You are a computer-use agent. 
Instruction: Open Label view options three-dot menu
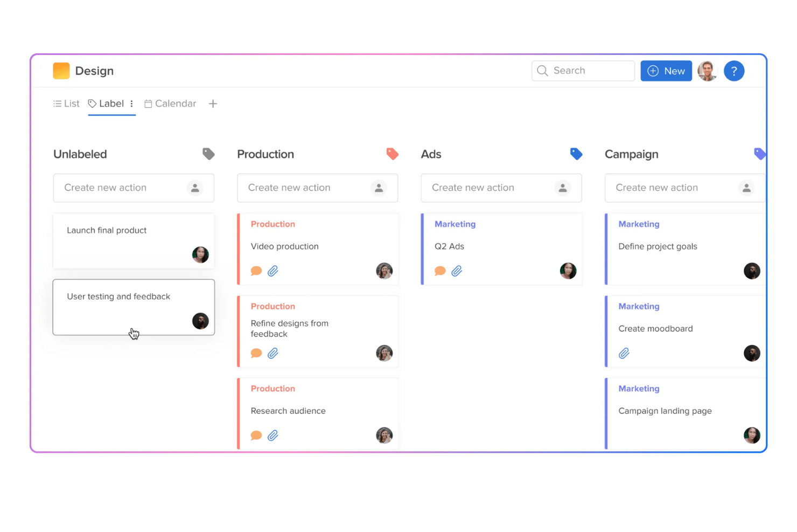(131, 104)
